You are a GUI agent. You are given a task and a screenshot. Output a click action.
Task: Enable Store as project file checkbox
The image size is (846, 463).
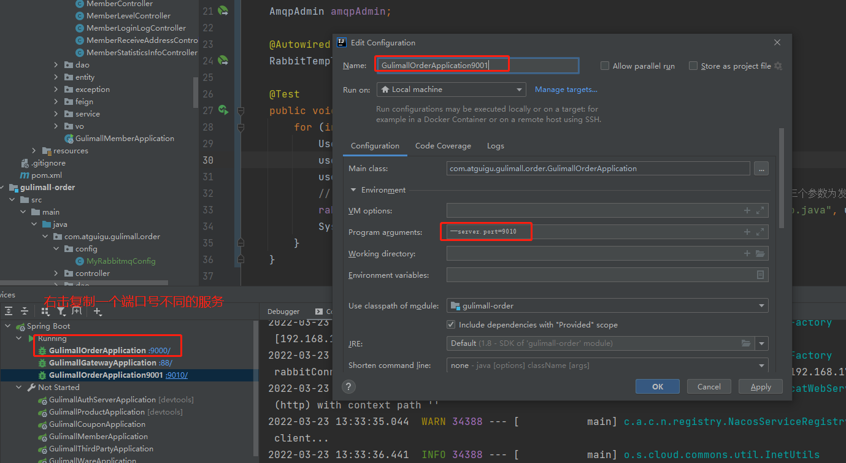(x=693, y=66)
